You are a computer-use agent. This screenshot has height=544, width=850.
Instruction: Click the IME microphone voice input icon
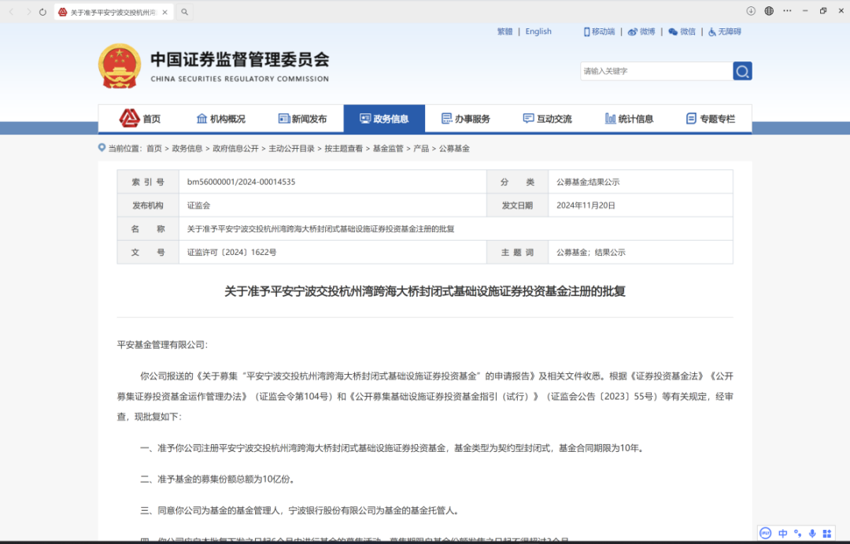pos(812,533)
